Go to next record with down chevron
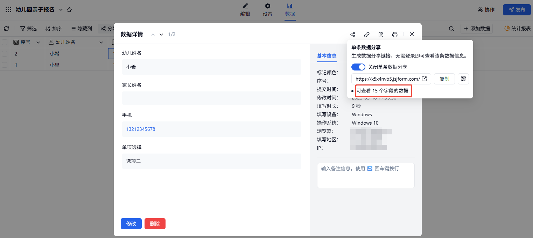 tap(161, 34)
